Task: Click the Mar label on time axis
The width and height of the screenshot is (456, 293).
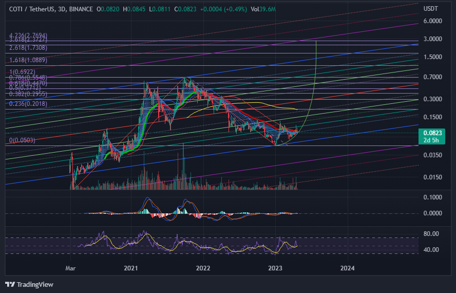Action: (x=70, y=268)
